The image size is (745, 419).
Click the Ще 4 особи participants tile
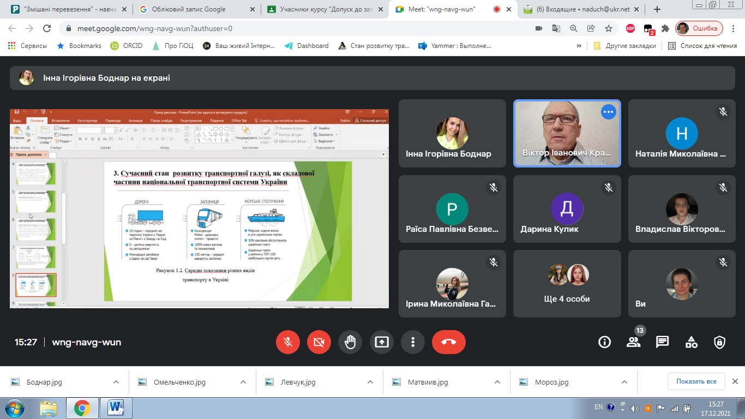click(x=567, y=284)
